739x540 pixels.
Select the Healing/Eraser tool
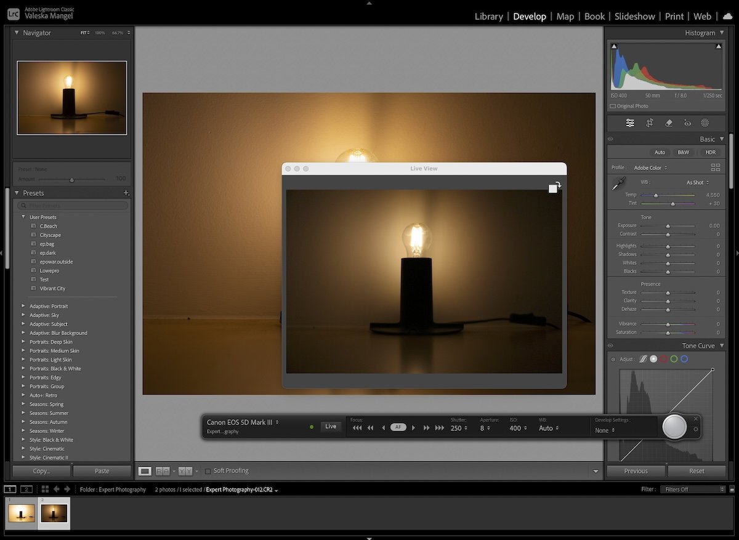click(x=669, y=123)
